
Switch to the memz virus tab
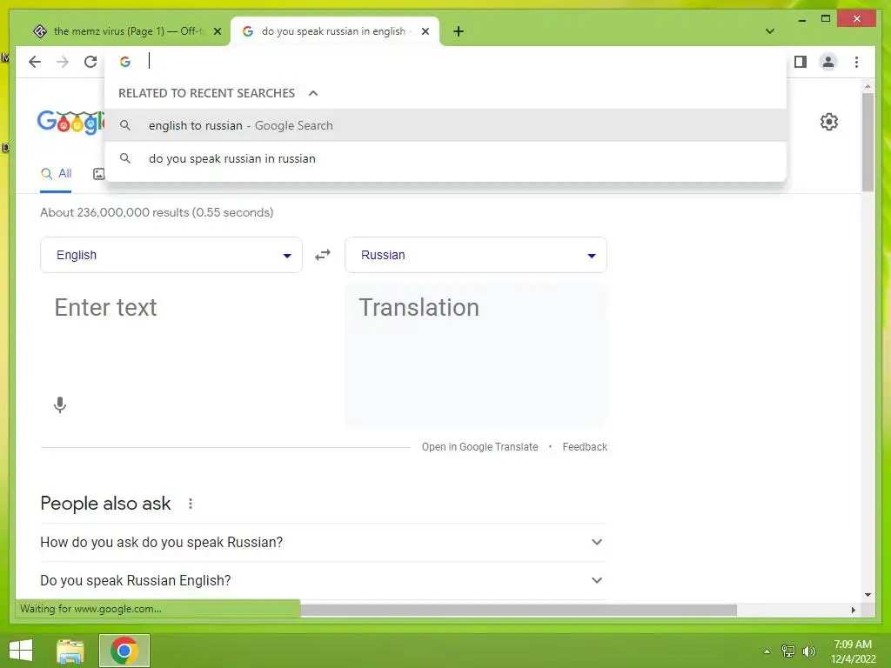click(125, 31)
